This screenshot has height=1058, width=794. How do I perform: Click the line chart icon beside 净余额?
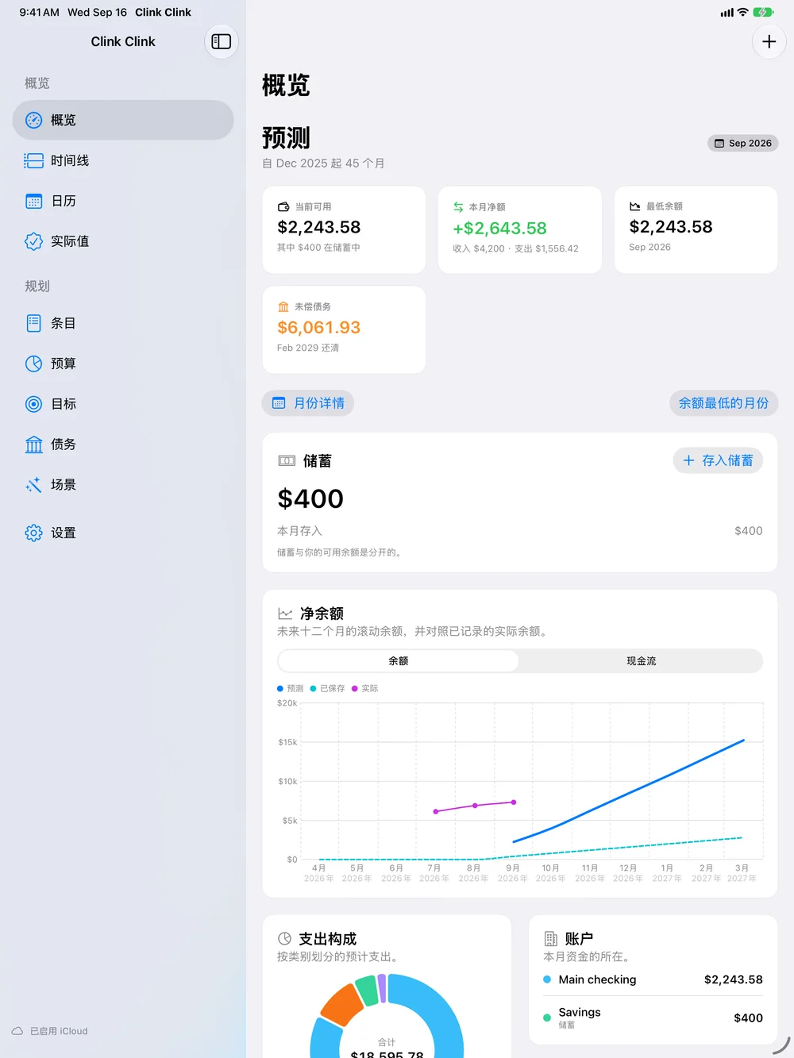[x=285, y=614]
